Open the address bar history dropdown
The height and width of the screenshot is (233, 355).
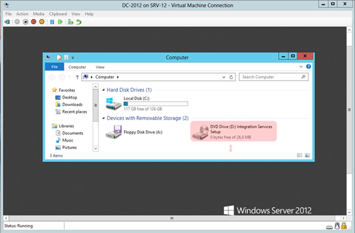pyautogui.click(x=224, y=77)
